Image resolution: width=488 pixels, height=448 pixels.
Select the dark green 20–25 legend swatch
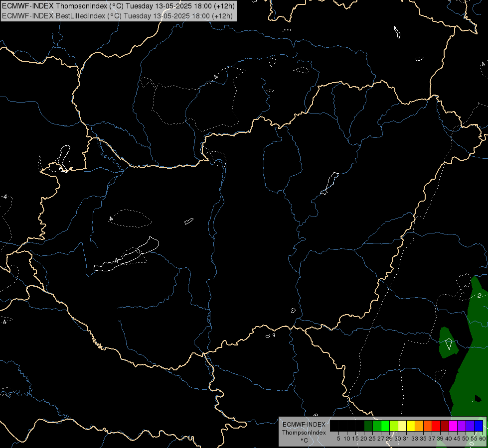[x=368, y=426]
